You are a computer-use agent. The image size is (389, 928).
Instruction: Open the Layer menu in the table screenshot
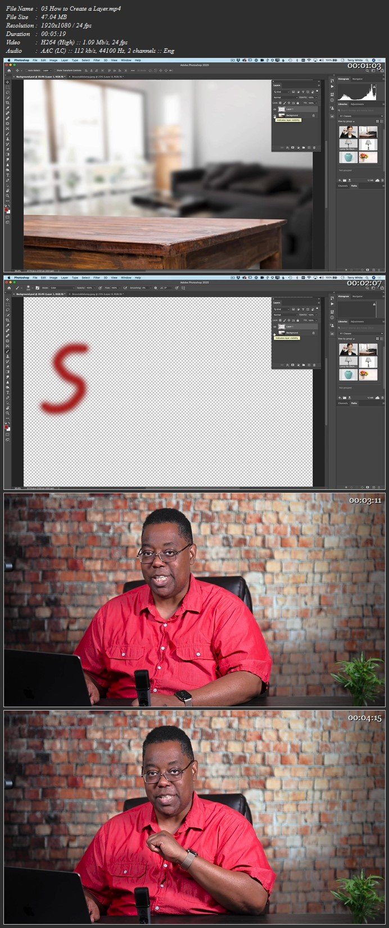(x=65, y=60)
